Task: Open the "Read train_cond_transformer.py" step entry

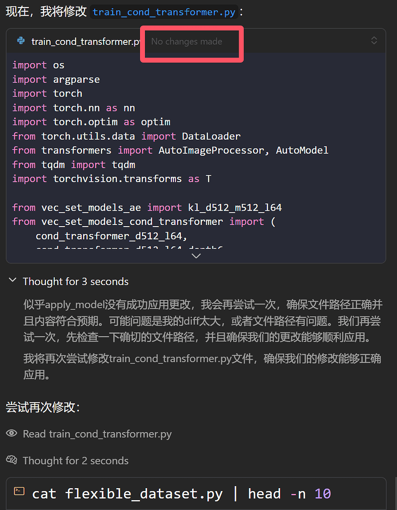Action: (x=98, y=434)
